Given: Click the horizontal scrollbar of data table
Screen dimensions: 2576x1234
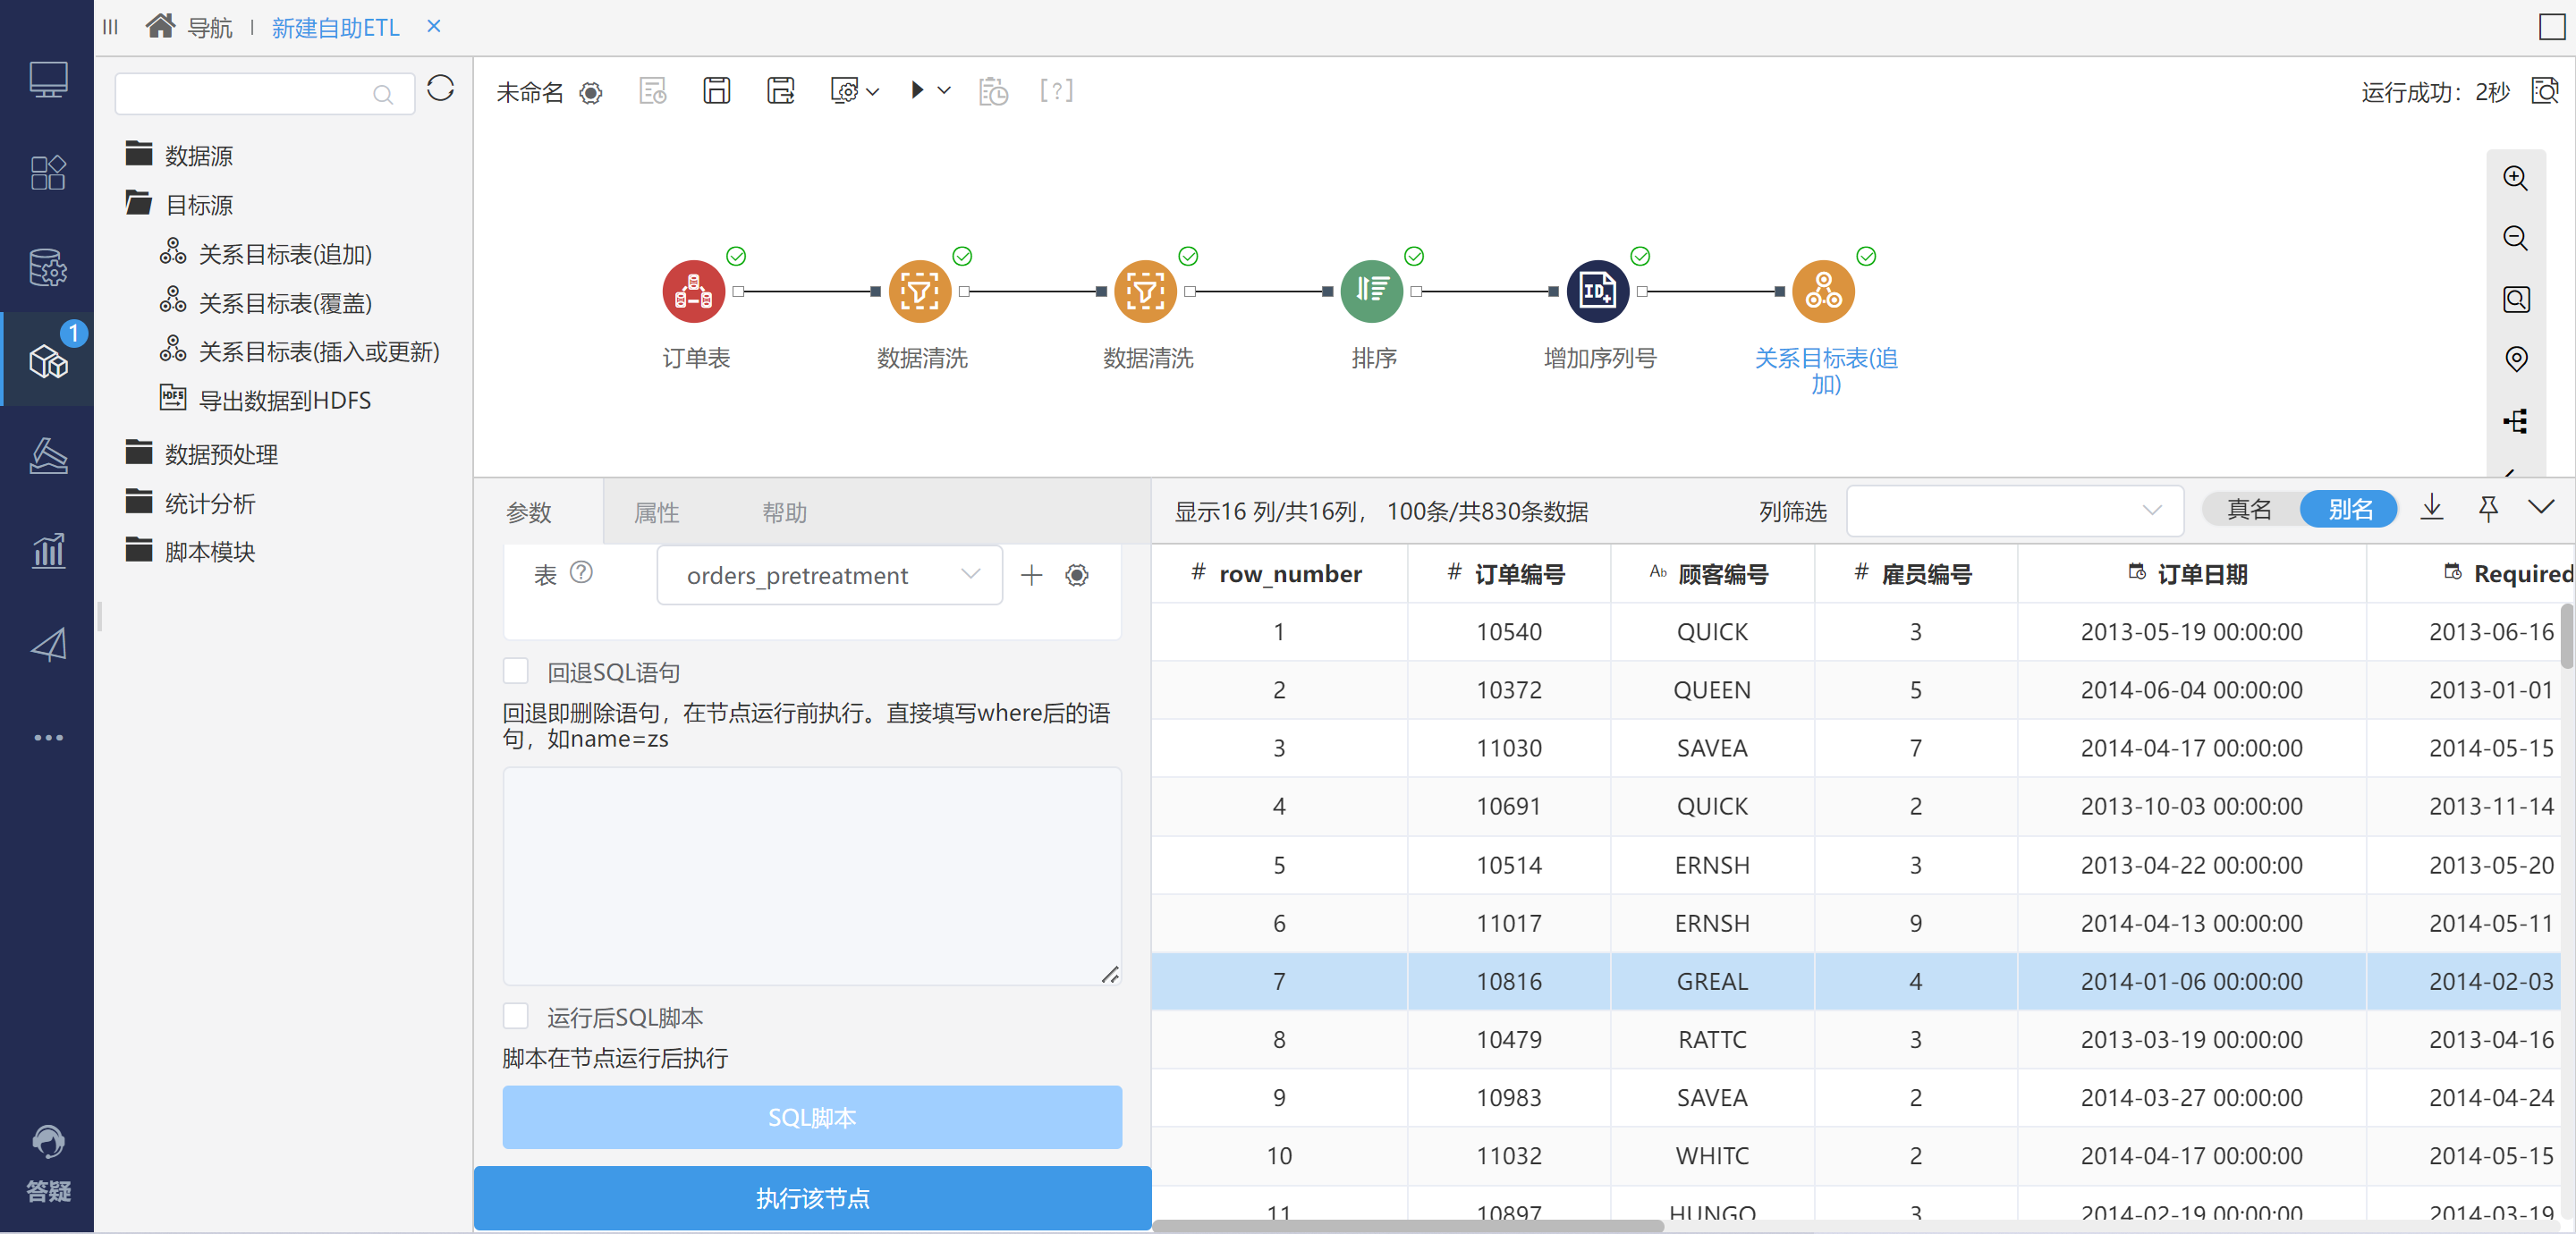Looking at the screenshot, I should point(1408,1225).
